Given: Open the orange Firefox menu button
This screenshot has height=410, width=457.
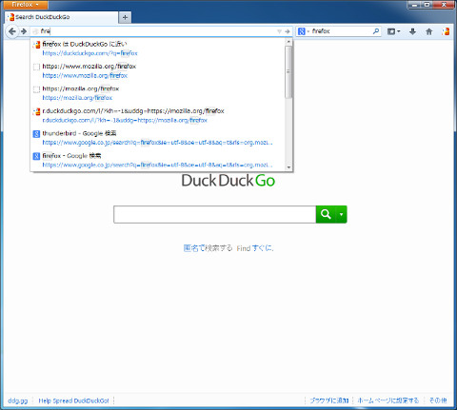Looking at the screenshot, I should pyautogui.click(x=25, y=5).
